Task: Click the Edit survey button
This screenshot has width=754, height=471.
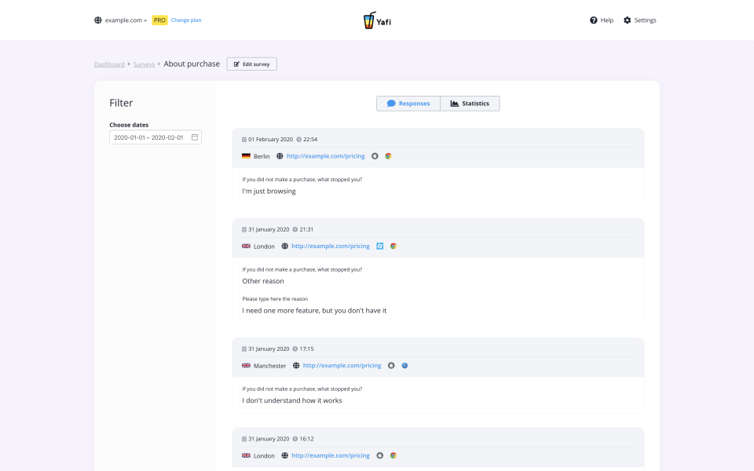Action: point(252,64)
